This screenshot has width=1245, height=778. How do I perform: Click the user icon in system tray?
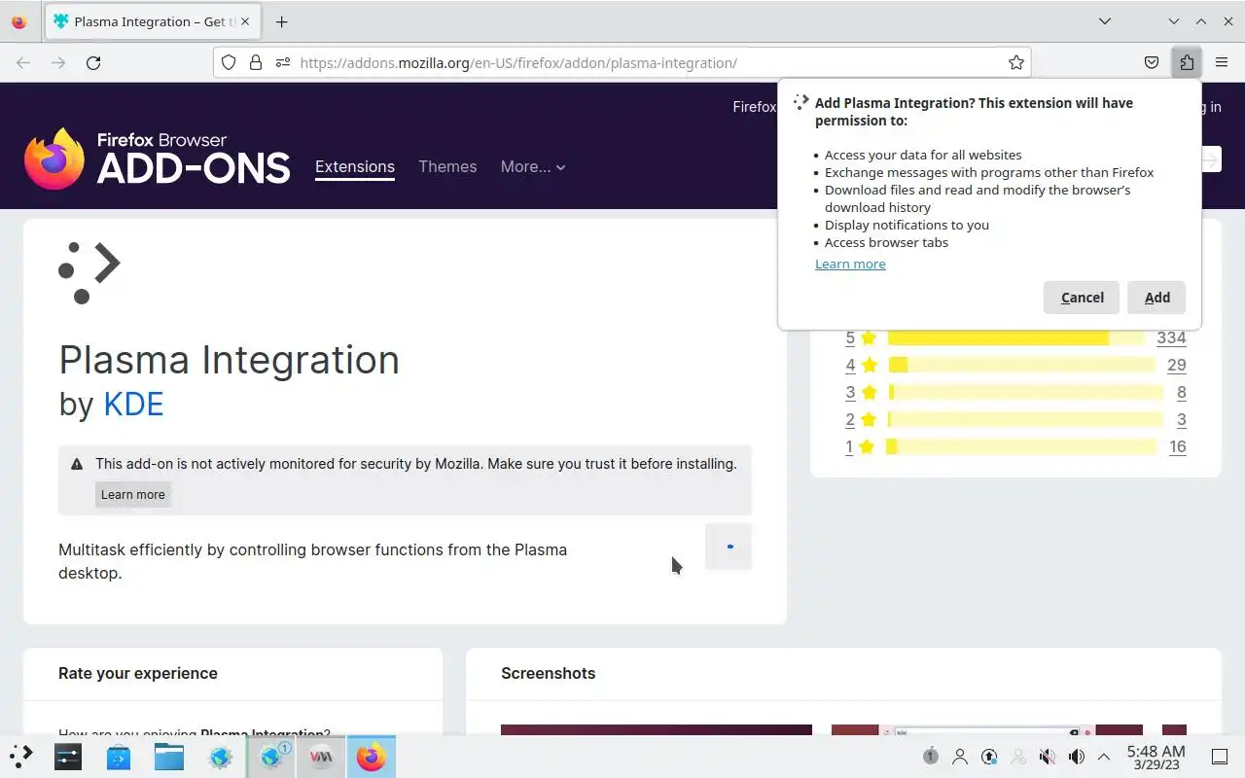pos(960,756)
